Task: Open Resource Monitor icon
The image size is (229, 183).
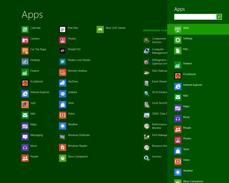Action: (x=147, y=148)
